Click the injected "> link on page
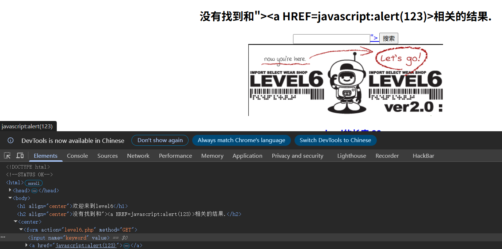The width and height of the screenshot is (502, 249). (374, 38)
